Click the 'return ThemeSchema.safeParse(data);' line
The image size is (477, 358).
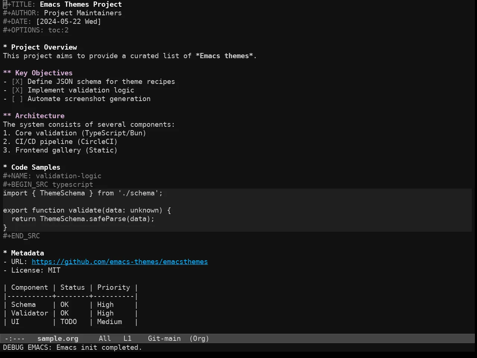pyautogui.click(x=83, y=219)
